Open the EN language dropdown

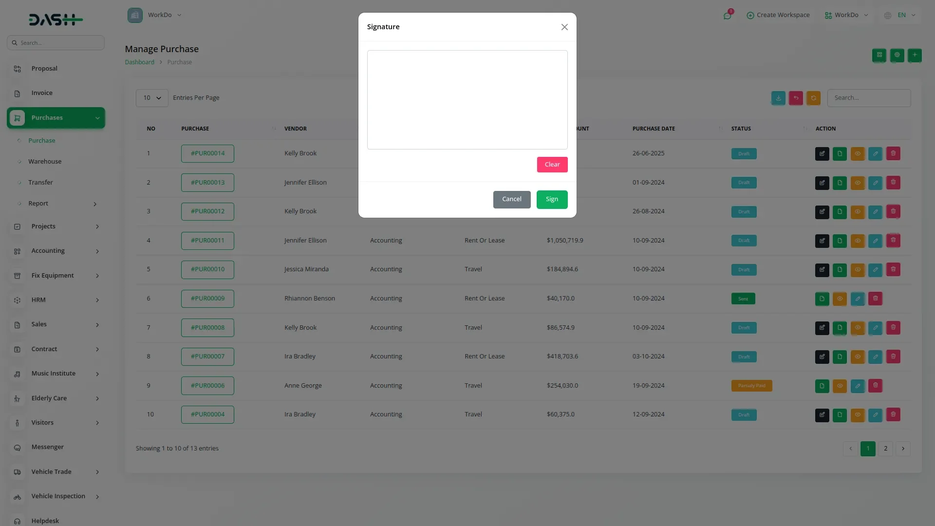tap(901, 15)
